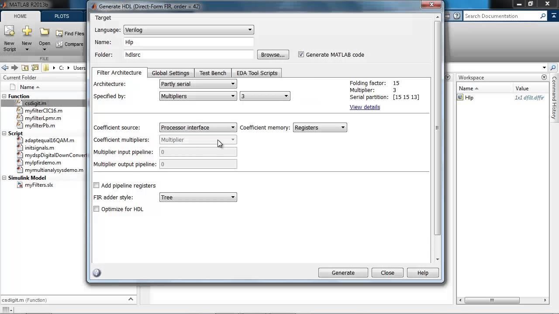
Task: Select the PLOTS ribbon tab
Action: (x=62, y=16)
